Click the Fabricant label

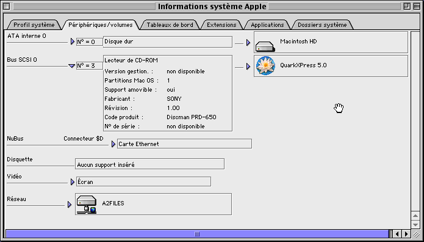120,99
